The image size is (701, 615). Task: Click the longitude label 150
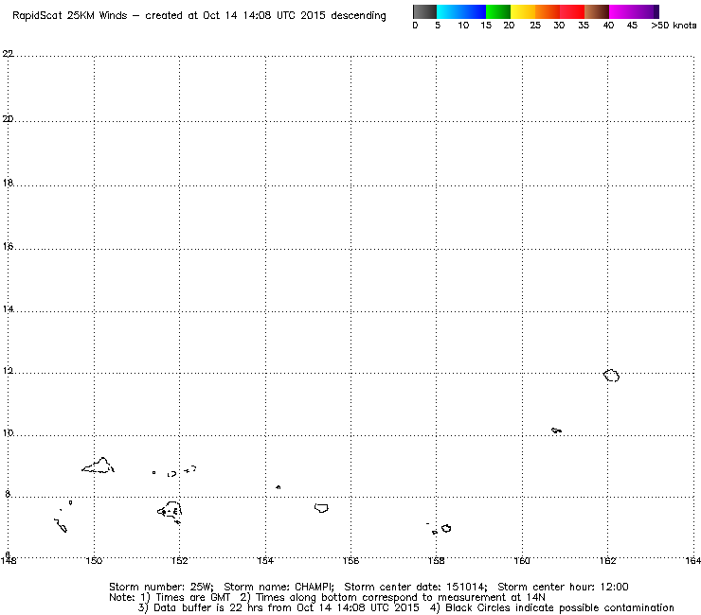94,560
